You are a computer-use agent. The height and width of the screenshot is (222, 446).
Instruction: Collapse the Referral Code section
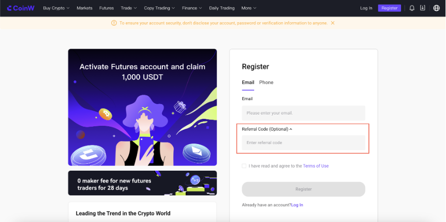291,129
